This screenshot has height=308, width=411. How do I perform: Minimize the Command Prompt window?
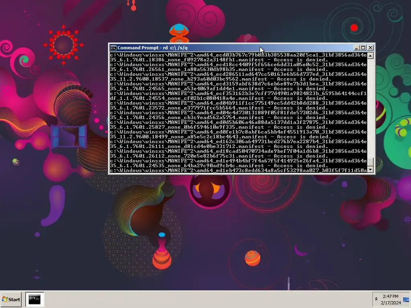356,48
